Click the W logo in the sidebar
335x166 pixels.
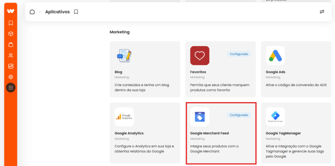coord(11,11)
